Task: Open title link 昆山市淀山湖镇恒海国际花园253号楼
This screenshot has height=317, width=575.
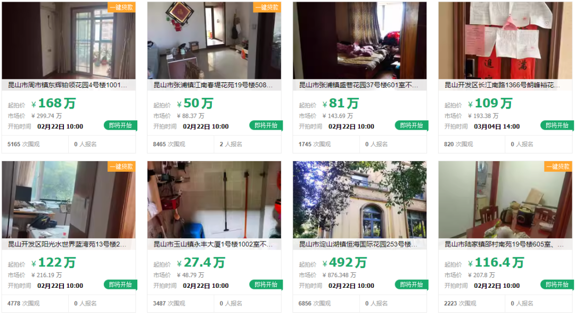Action: 358,244
